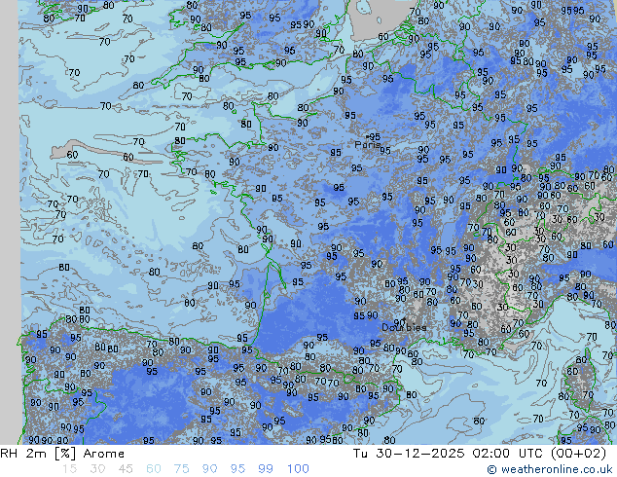Click legend value 90 in colour scale
Screen dimensions: 617x477
tap(210, 469)
